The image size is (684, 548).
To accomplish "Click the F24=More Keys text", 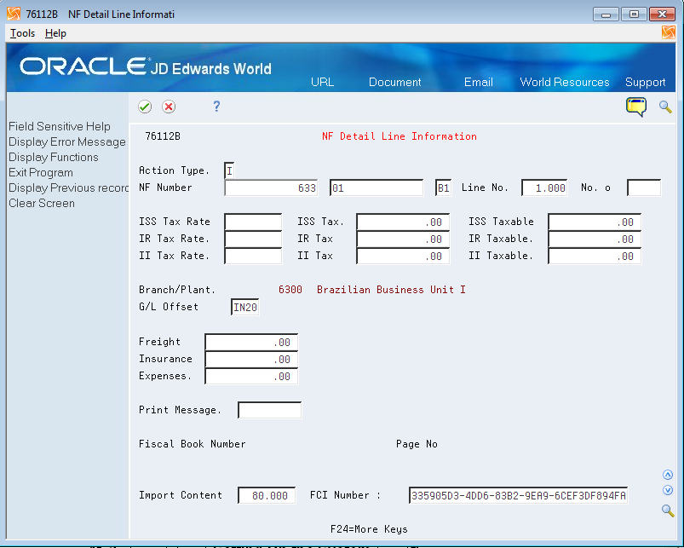I will [x=369, y=529].
